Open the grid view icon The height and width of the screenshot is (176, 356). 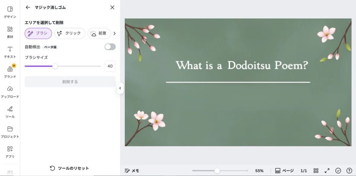316,171
